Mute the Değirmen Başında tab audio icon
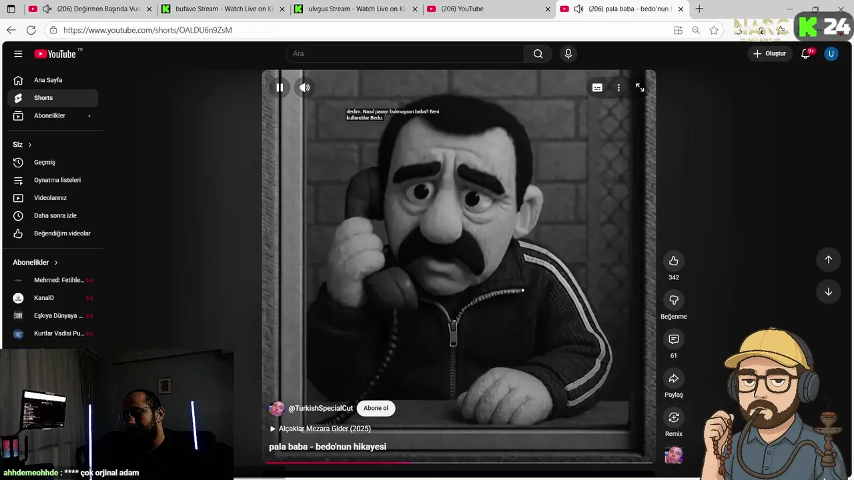 pos(47,9)
